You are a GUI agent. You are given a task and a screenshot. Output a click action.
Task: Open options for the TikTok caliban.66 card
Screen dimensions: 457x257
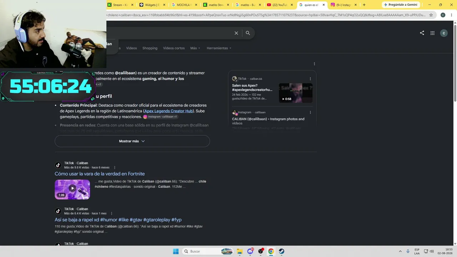point(310,79)
